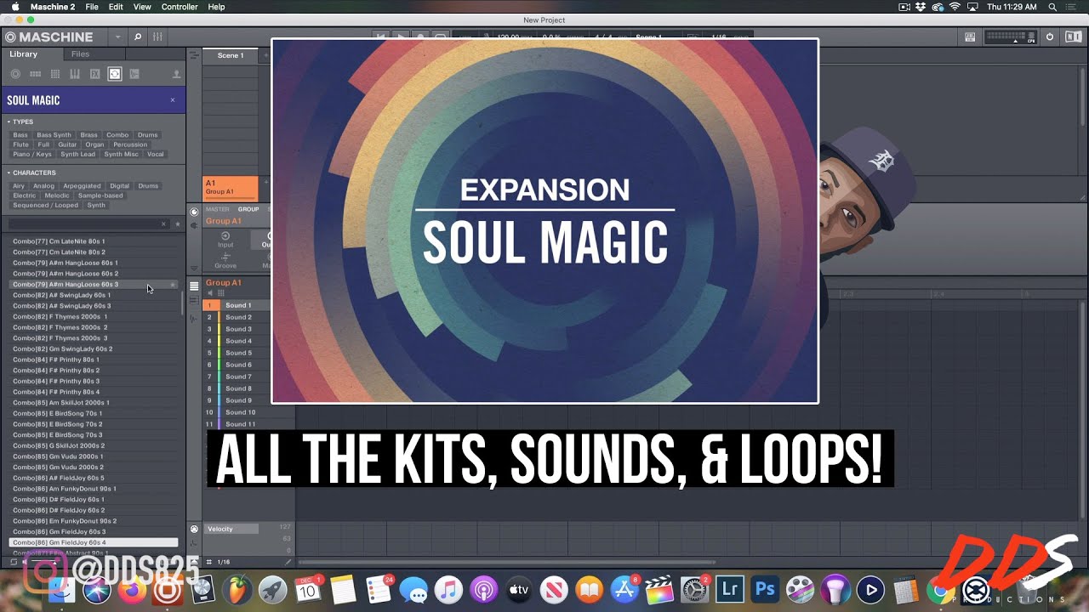Select Scene 1 in the arranger

click(231, 55)
